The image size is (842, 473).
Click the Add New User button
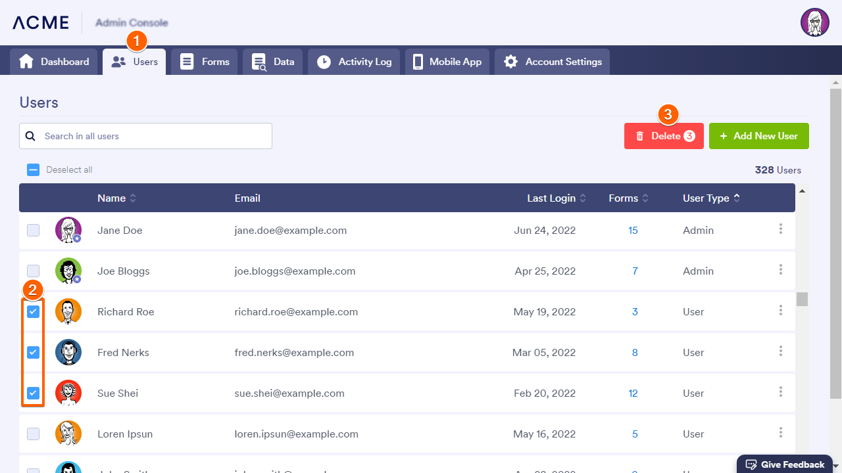(x=758, y=136)
